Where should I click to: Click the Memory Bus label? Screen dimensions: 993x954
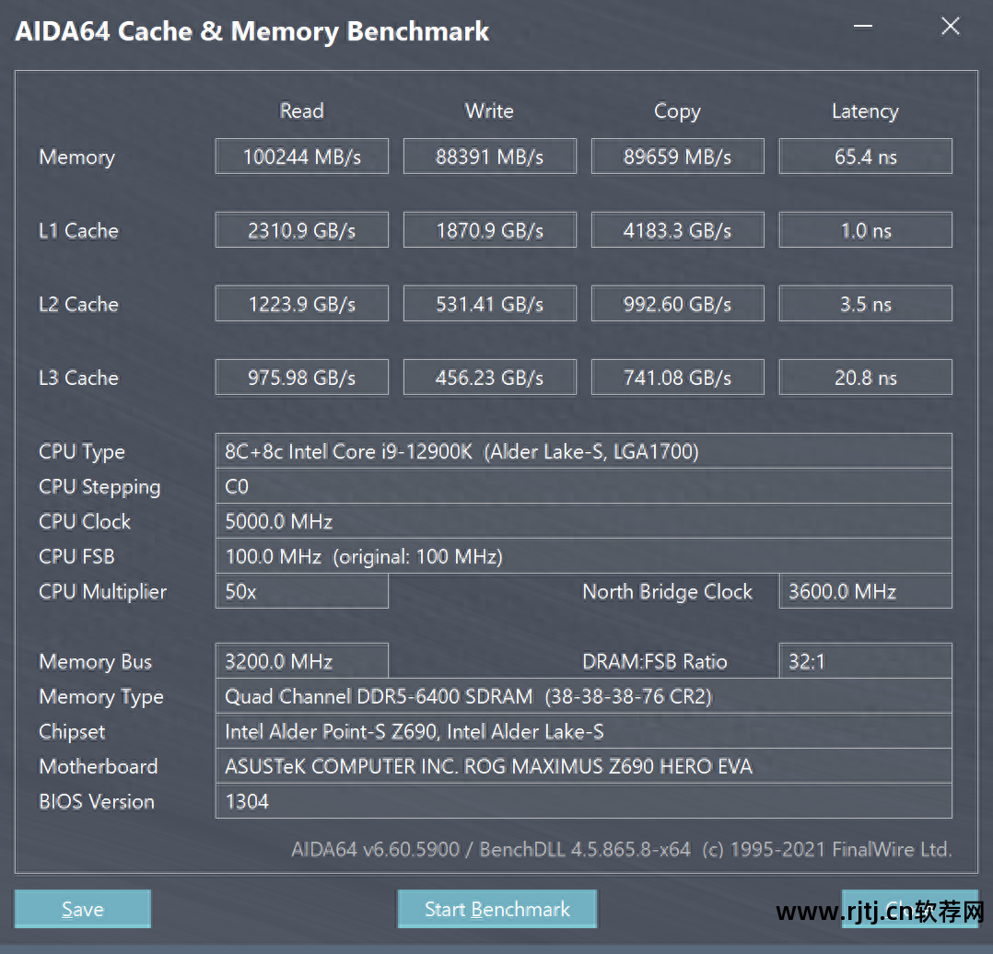click(x=95, y=662)
